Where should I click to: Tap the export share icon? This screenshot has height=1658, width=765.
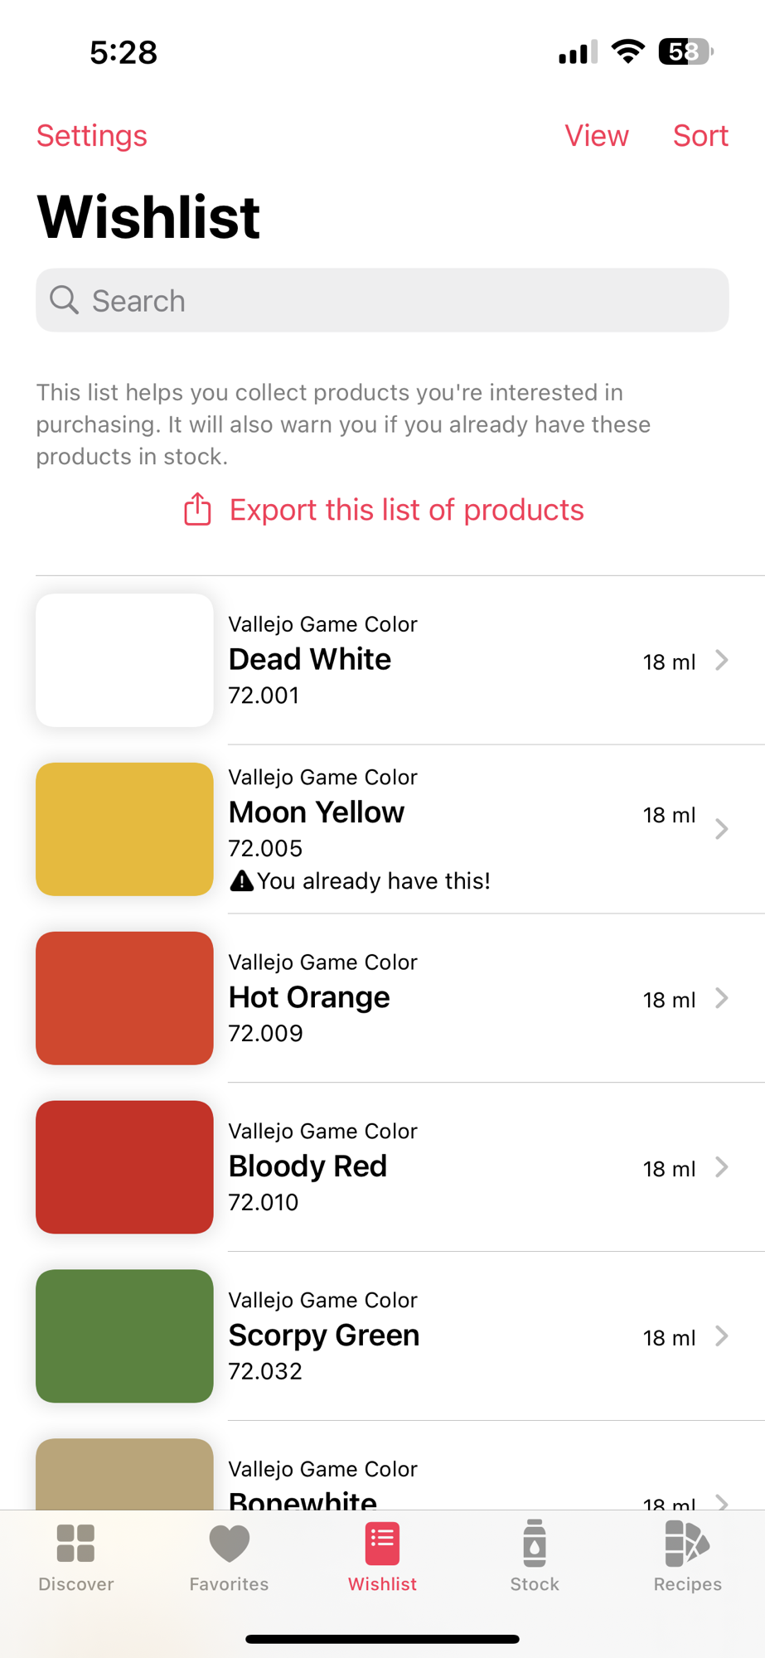point(197,509)
